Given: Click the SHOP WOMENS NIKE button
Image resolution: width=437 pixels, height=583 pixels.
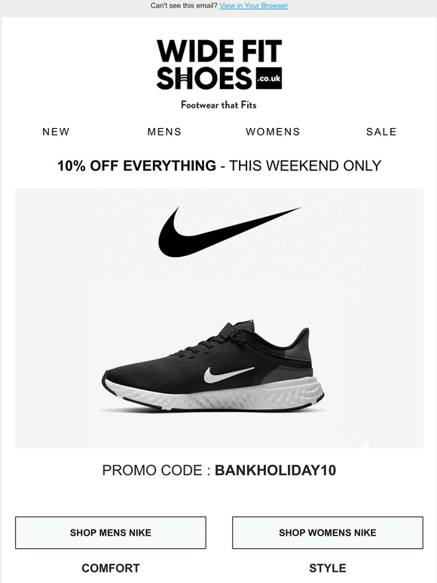Looking at the screenshot, I should (327, 533).
